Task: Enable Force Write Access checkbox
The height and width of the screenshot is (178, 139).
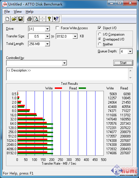Action: pyautogui.click(x=57, y=28)
